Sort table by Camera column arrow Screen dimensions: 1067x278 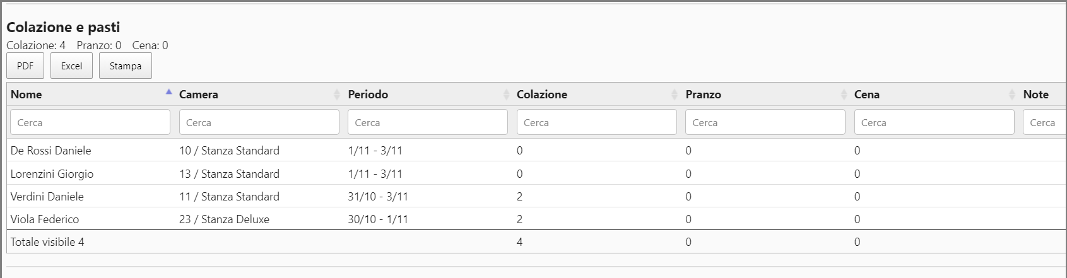click(x=336, y=95)
